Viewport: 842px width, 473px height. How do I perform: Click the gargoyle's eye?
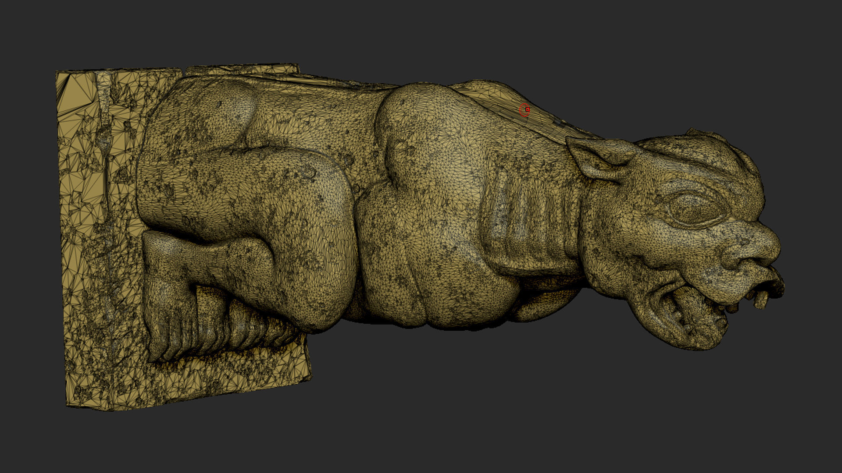tap(694, 208)
